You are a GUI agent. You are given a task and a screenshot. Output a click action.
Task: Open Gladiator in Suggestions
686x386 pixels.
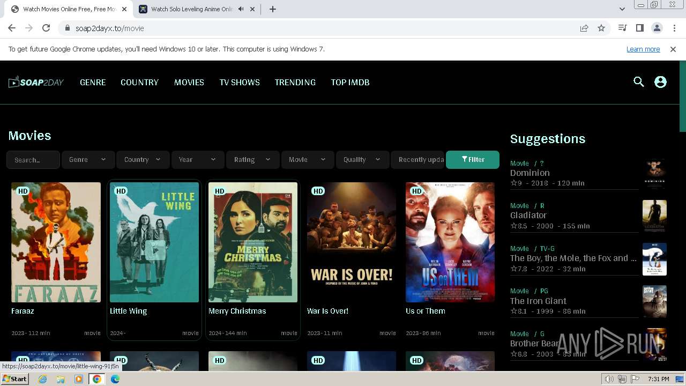pyautogui.click(x=528, y=215)
